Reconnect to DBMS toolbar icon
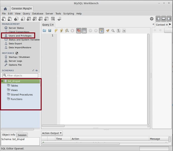The image size is (173, 151). (60, 19)
